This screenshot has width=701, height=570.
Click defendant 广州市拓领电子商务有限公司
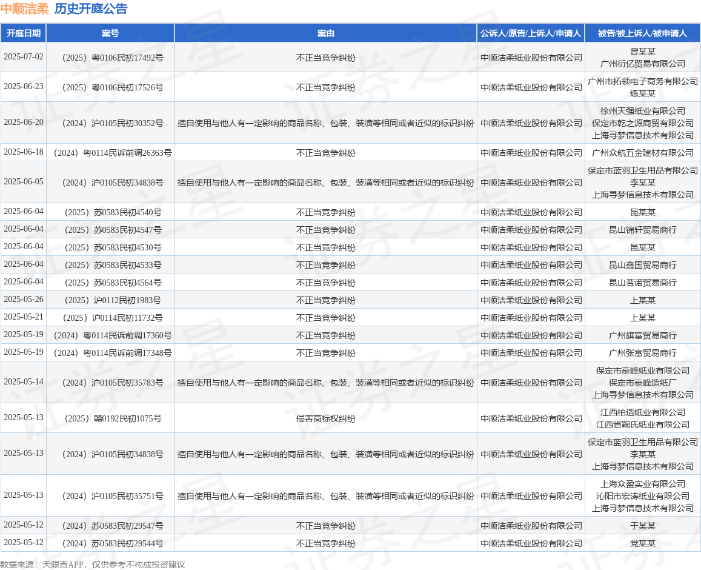coord(642,81)
